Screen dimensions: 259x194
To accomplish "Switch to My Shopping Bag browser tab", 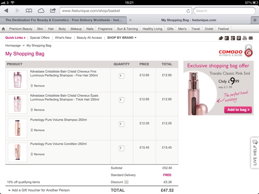I will (189, 20).
